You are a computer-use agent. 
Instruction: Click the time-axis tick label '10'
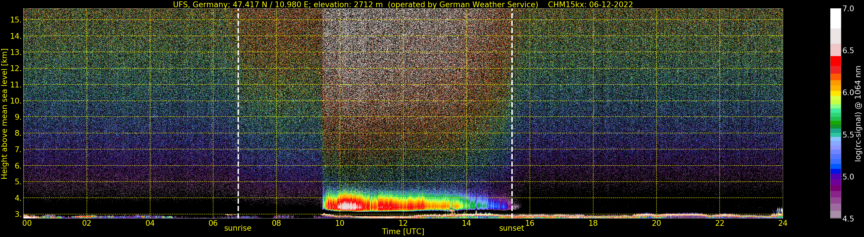click(x=340, y=223)
